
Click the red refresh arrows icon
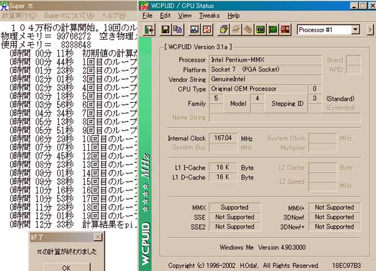coord(206,29)
